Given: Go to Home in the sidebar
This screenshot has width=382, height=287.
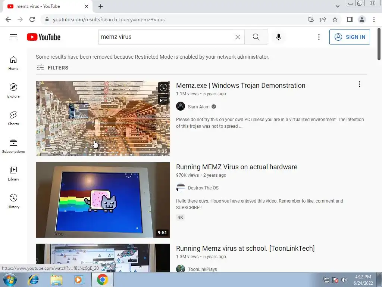Looking at the screenshot, I should (x=13, y=63).
